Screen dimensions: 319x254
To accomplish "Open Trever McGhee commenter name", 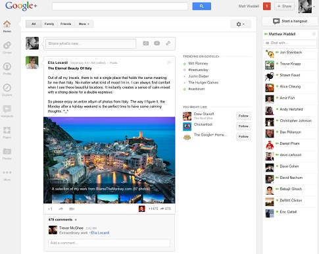I will tap(71, 228).
